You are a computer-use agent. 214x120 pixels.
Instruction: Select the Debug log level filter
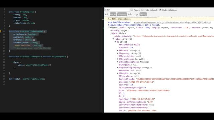click(x=143, y=14)
